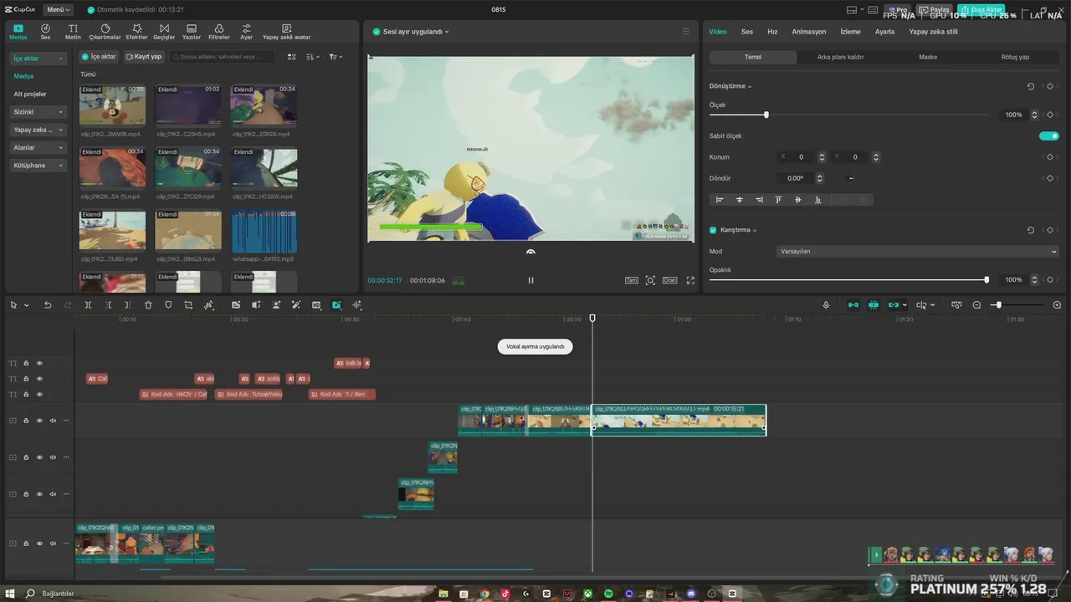
Task: Click the delete-right trim icon
Action: tap(128, 305)
